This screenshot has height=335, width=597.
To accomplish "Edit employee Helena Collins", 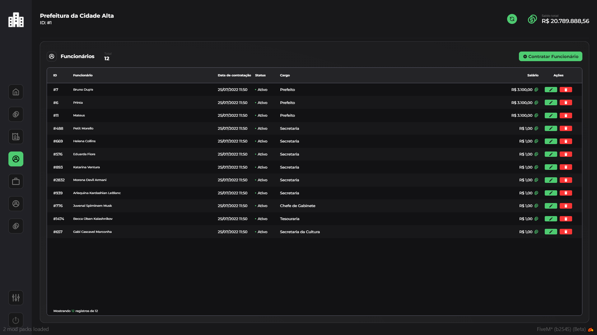I will (551, 141).
